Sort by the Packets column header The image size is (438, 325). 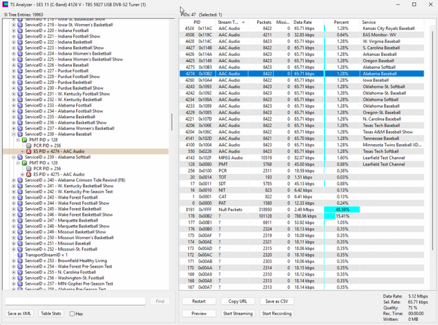pyautogui.click(x=261, y=23)
